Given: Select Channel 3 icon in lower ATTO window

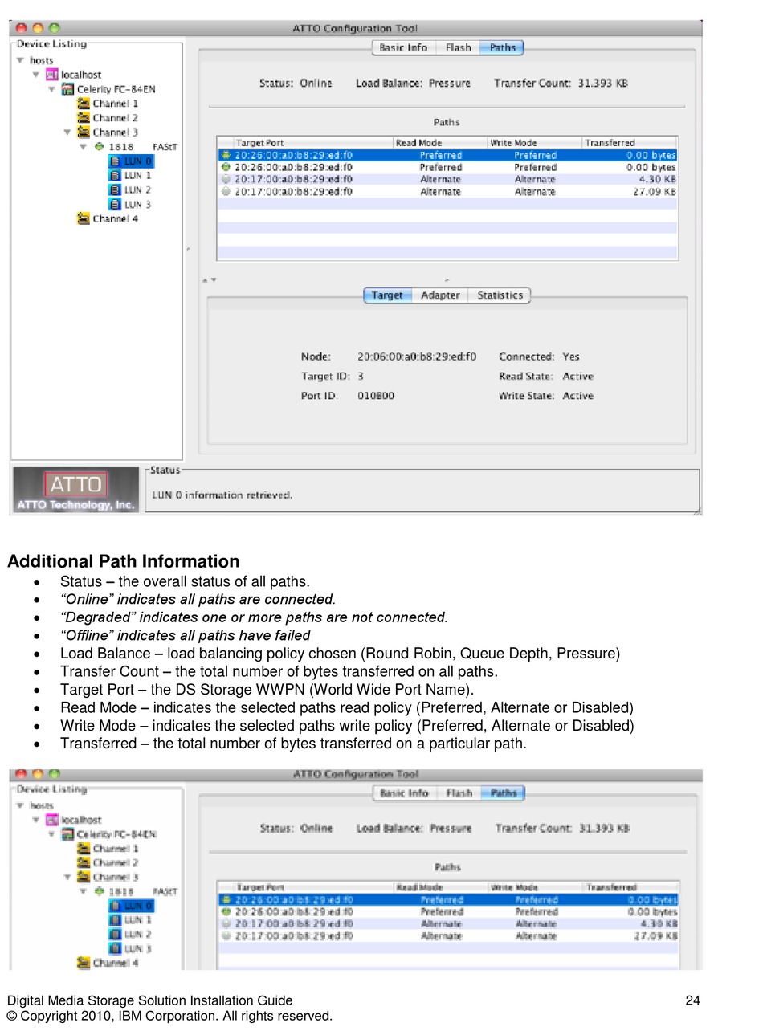Looking at the screenshot, I should (x=84, y=878).
